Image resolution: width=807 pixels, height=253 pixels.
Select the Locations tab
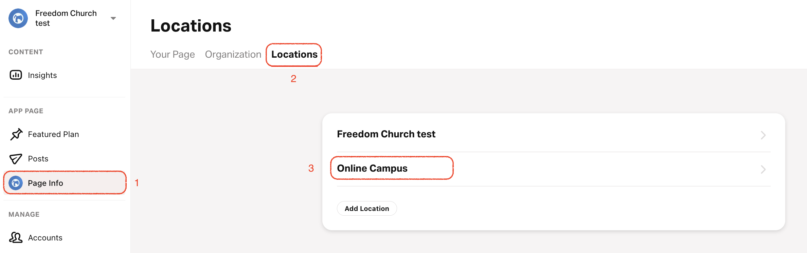[294, 54]
